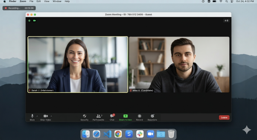Screen dimensions: 257x140
Task: Click the Recording indicator with red dot
Action: click(19, 8)
